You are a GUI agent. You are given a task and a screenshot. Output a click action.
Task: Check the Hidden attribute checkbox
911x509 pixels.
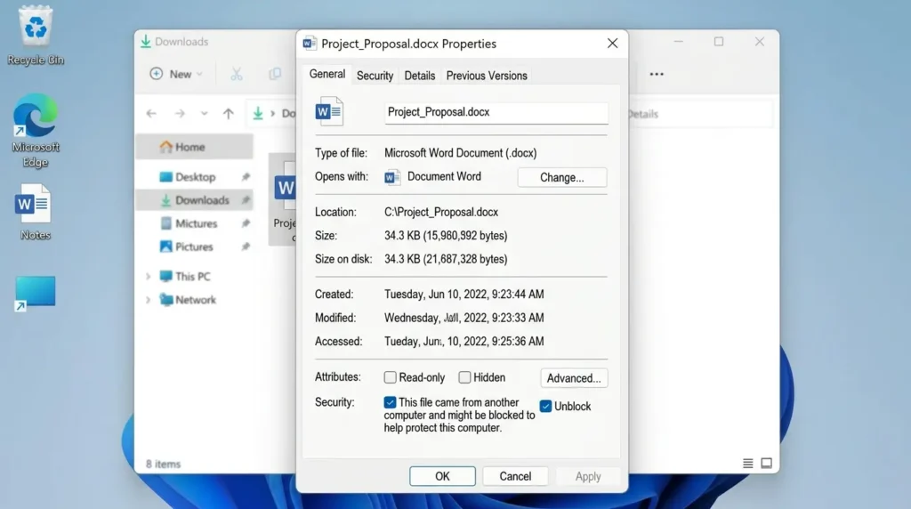pos(464,377)
